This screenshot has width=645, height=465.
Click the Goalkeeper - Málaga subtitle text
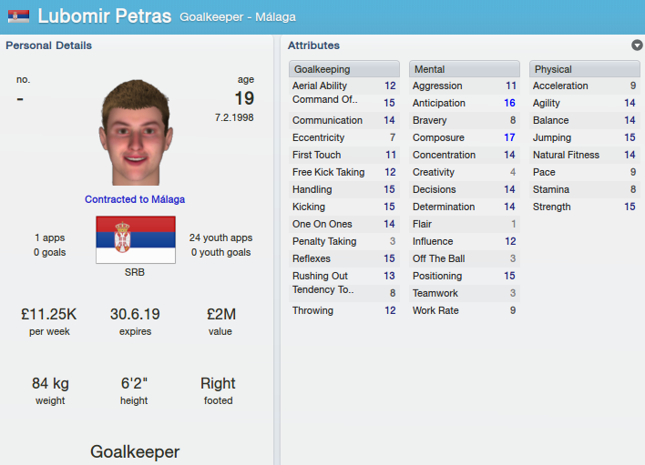tap(238, 17)
